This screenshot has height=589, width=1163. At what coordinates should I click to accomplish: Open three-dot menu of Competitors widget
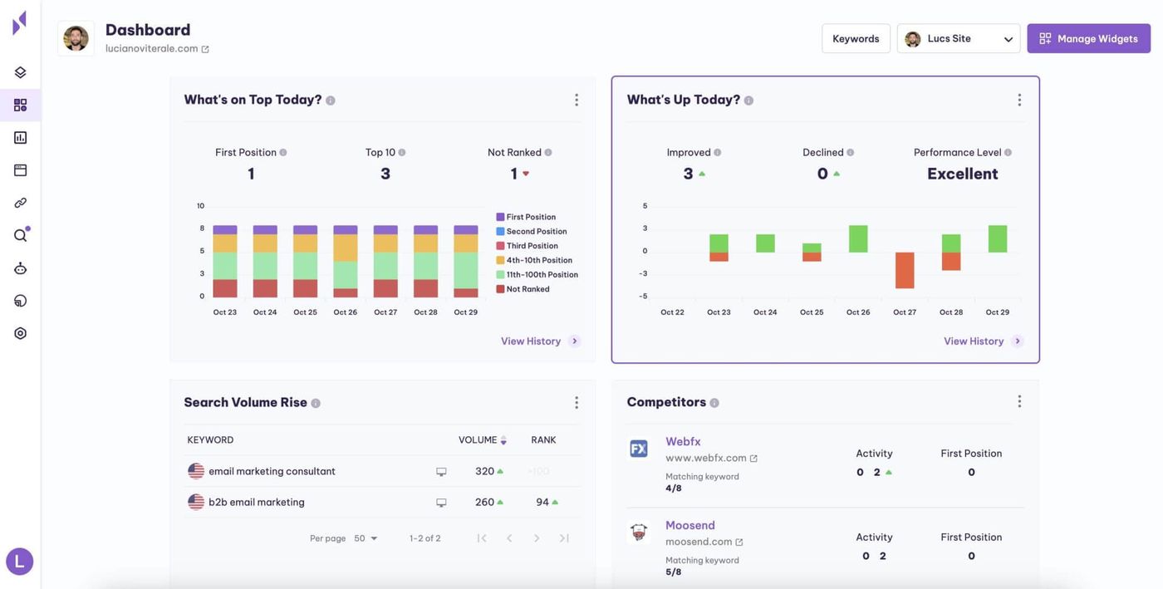(1019, 402)
